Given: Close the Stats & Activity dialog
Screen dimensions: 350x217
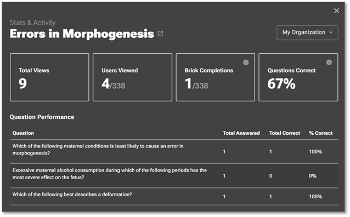Looking at the screenshot, I should 336,10.
